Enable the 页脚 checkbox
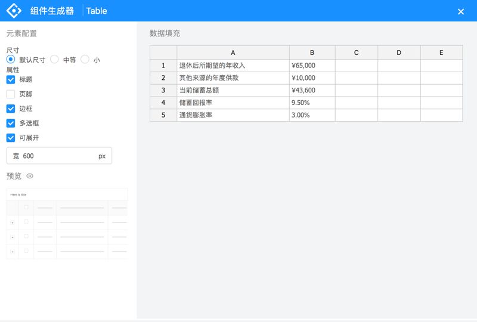This screenshot has height=322, width=477. coord(11,94)
